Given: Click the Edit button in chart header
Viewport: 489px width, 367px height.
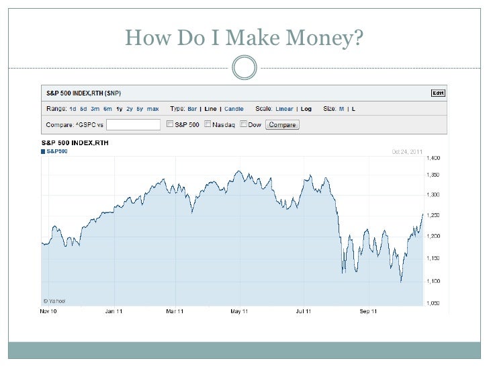Looking at the screenshot, I should click(438, 93).
